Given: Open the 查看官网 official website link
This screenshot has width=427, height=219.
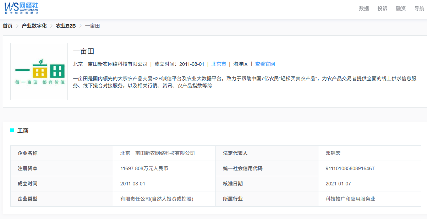Looking at the screenshot, I should 265,64.
